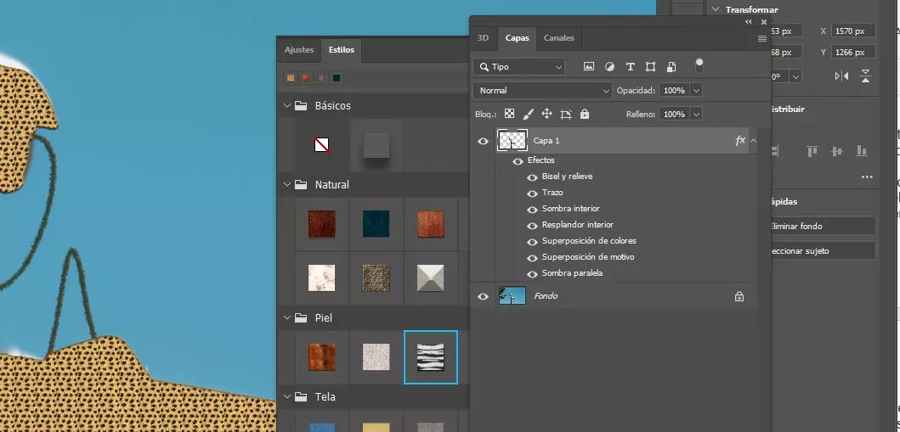Image resolution: width=900 pixels, height=432 pixels.
Task: Select the zebra skin style thumbnail
Action: pyautogui.click(x=431, y=357)
